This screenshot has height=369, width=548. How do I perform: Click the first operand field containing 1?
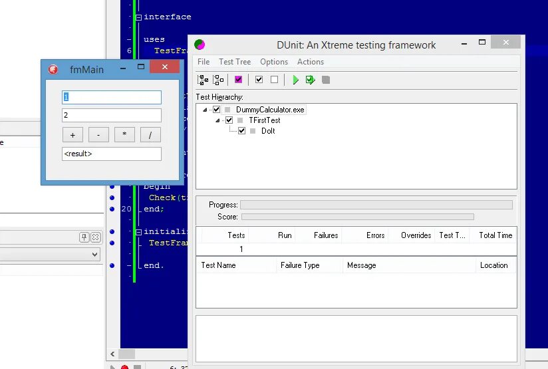click(x=112, y=97)
